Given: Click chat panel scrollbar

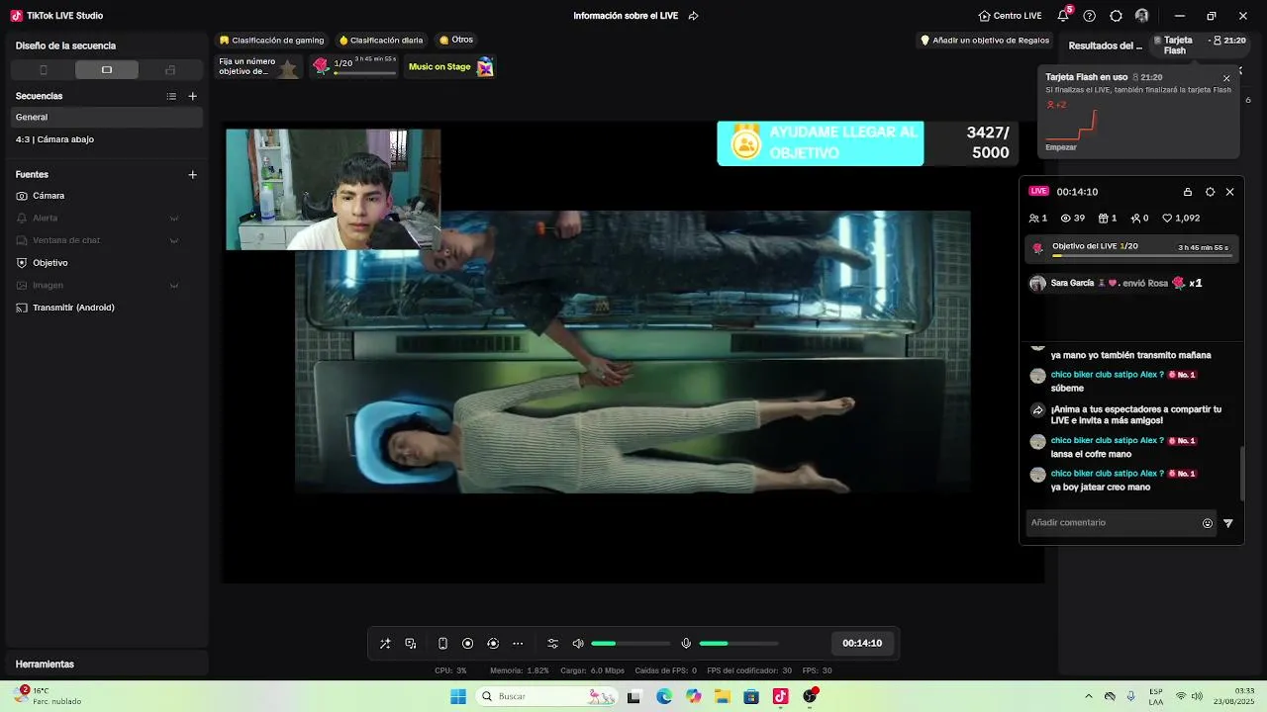Looking at the screenshot, I should (1242, 475).
